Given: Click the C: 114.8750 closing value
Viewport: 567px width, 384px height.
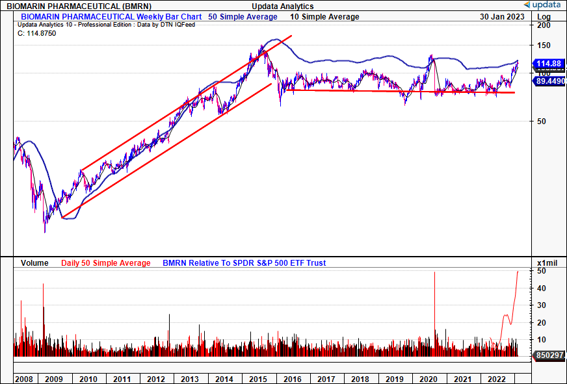Looking at the screenshot, I should point(37,33).
